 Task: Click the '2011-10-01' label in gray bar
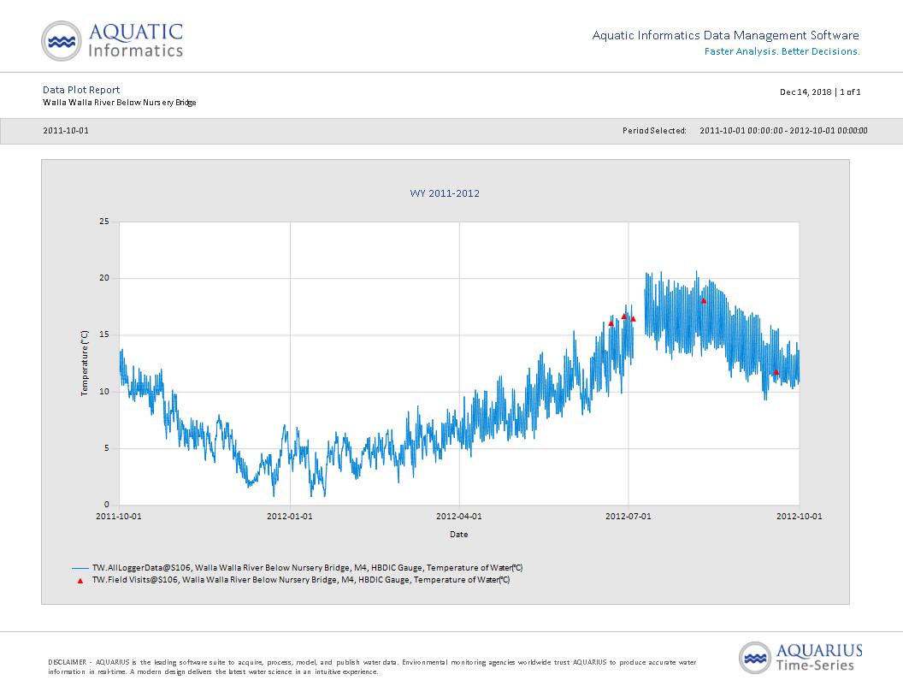[x=66, y=131]
